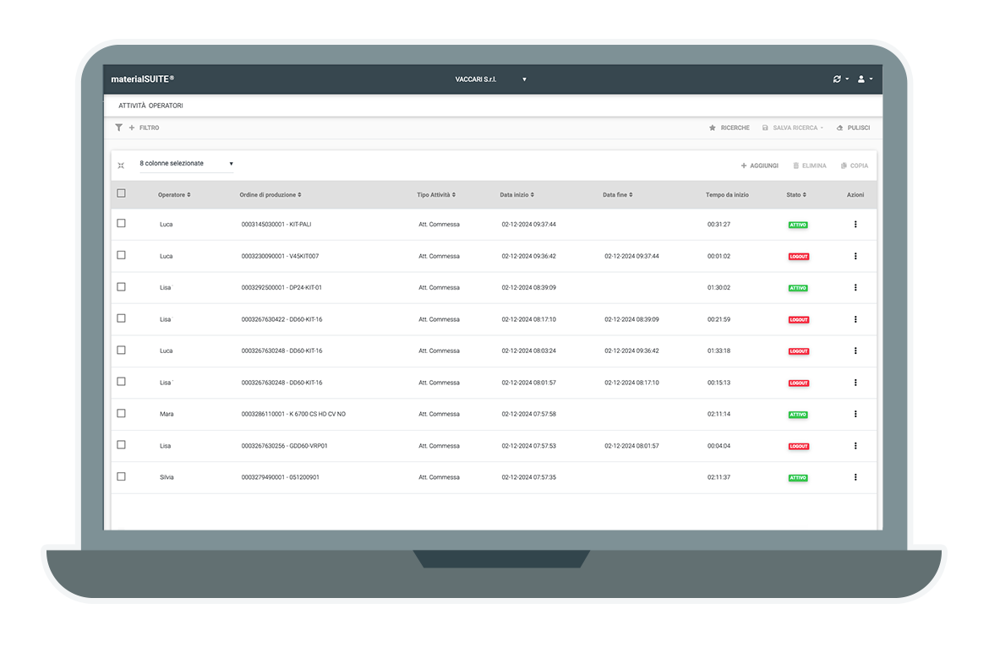Toggle the select-all header checkbox
Viewport: 989px width, 647px height.
[121, 193]
